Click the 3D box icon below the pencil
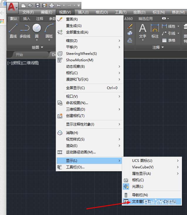The image size is (187, 215). click(x=130, y=33)
